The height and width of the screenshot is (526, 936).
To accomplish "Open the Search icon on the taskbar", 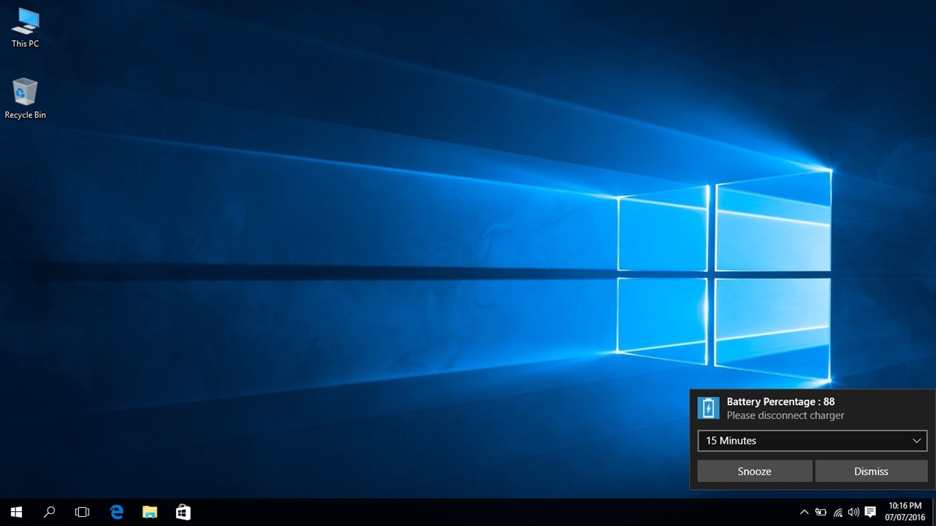I will coord(49,511).
